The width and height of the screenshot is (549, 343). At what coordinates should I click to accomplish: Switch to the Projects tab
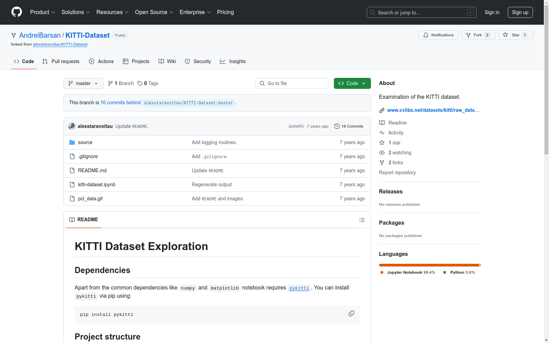click(136, 61)
